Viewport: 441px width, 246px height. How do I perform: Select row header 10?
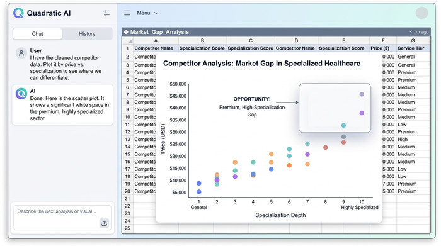[x=127, y=117]
